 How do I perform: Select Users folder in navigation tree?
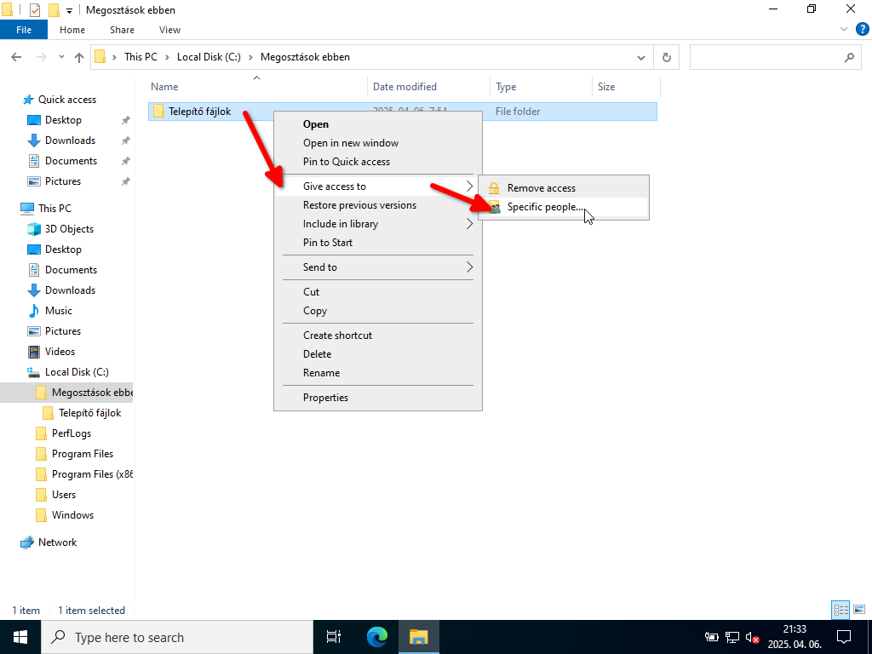coord(64,495)
